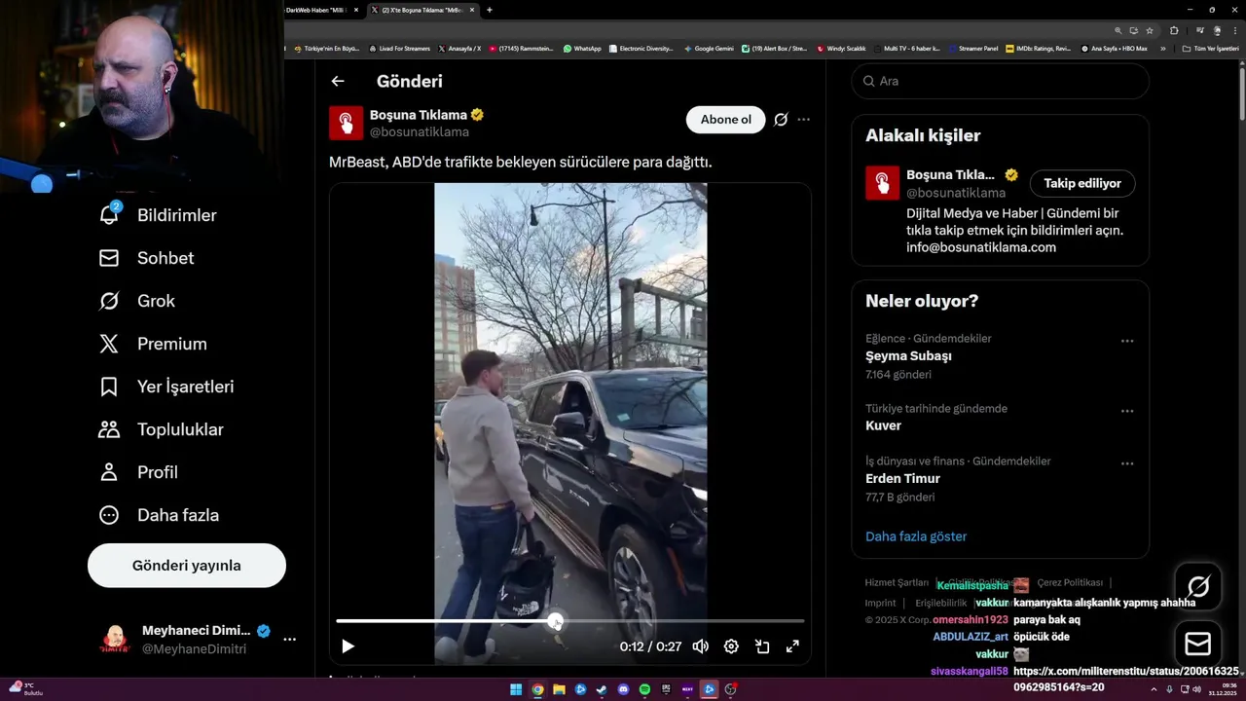Open video settings gear
The image size is (1246, 701).
[731, 646]
